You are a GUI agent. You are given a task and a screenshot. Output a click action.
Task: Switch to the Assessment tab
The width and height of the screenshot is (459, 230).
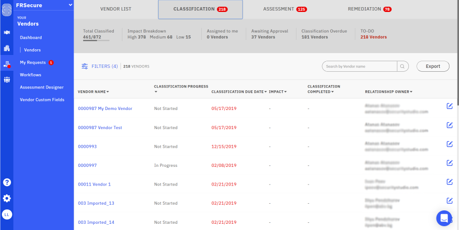coord(285,9)
